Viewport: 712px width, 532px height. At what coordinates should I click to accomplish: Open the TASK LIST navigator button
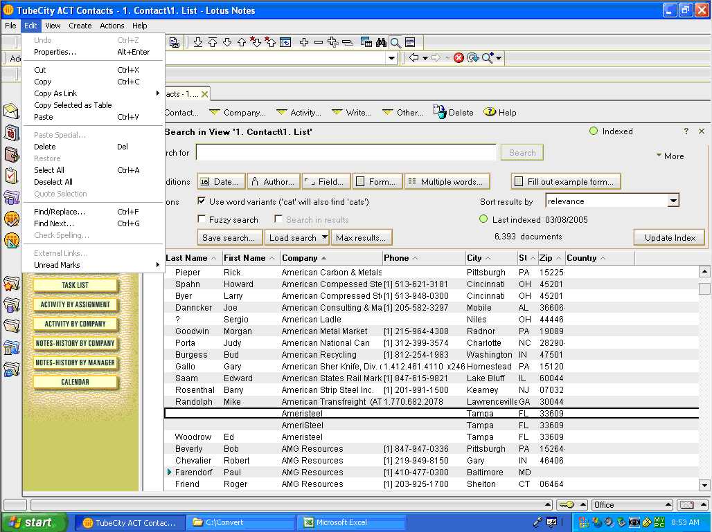75,285
